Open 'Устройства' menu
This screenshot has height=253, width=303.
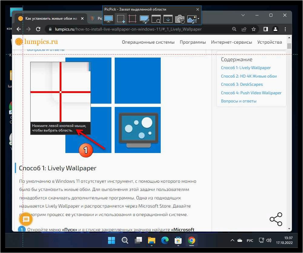pyautogui.click(x=269, y=42)
